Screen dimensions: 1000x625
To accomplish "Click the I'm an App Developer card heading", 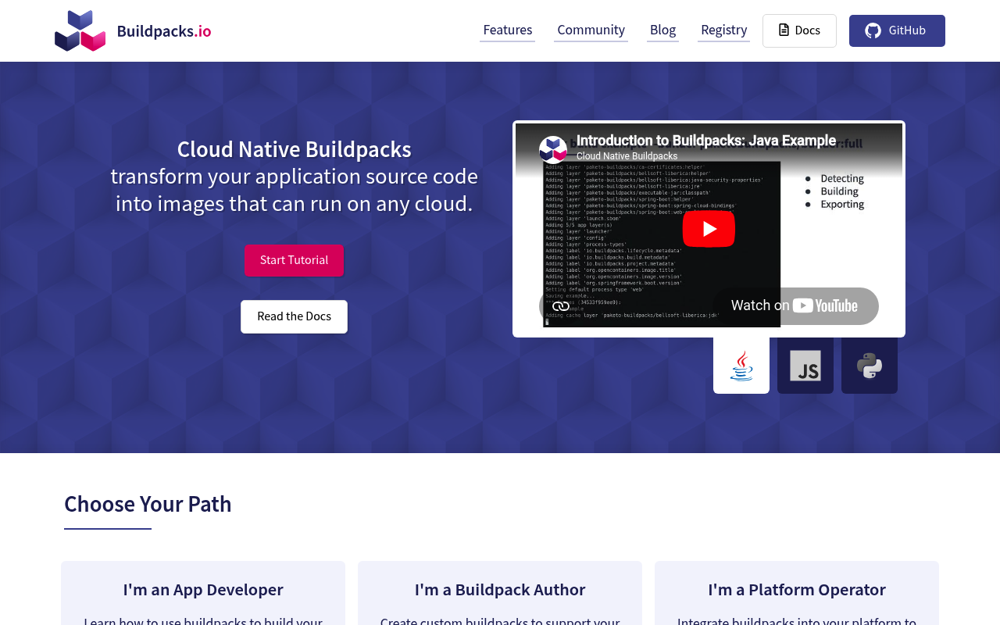I will [203, 590].
